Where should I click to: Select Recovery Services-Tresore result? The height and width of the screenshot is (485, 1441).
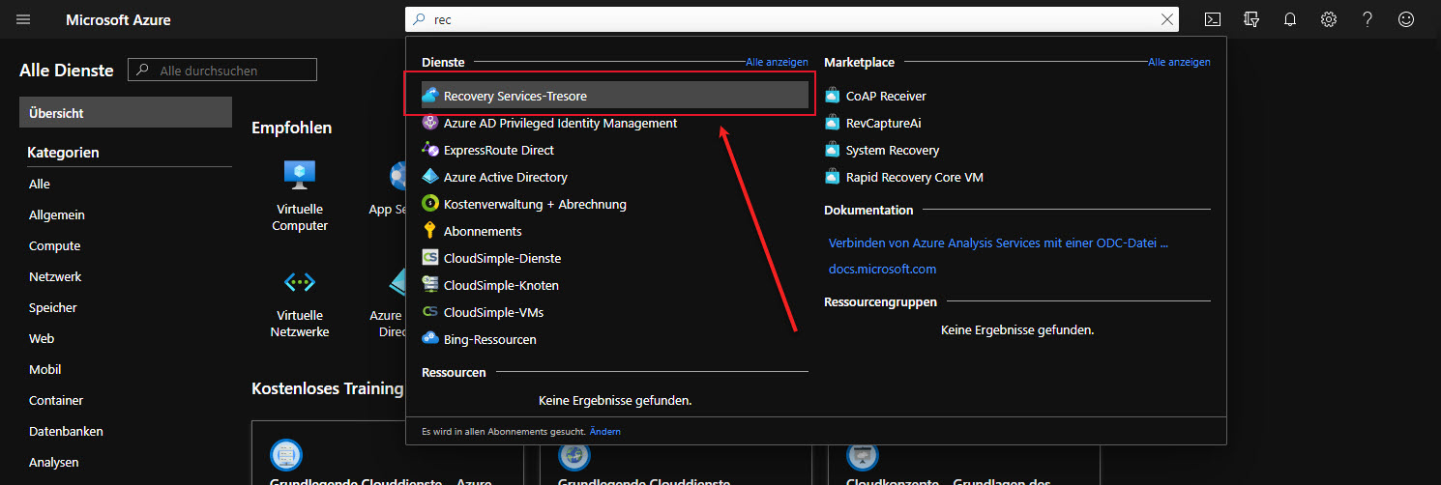(x=615, y=96)
